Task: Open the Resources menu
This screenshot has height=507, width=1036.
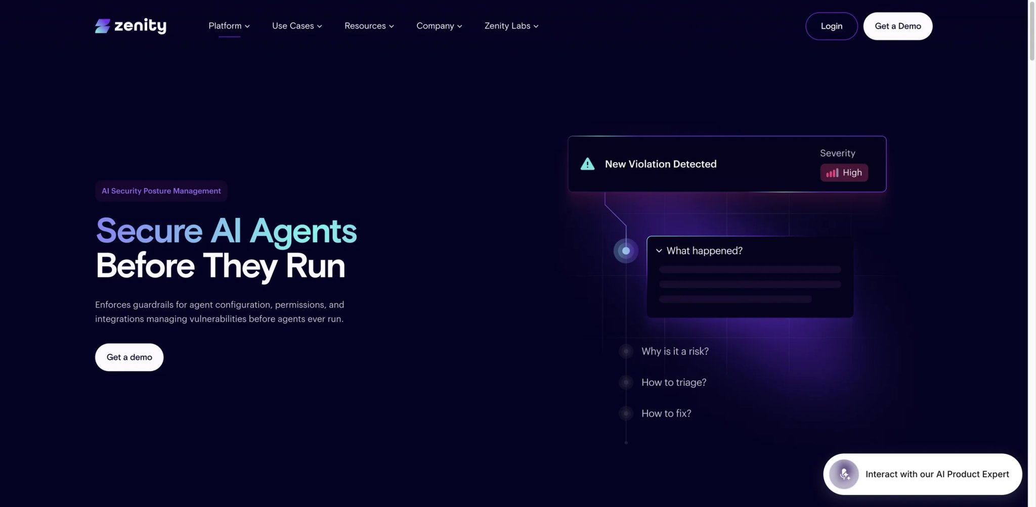Action: click(x=369, y=26)
